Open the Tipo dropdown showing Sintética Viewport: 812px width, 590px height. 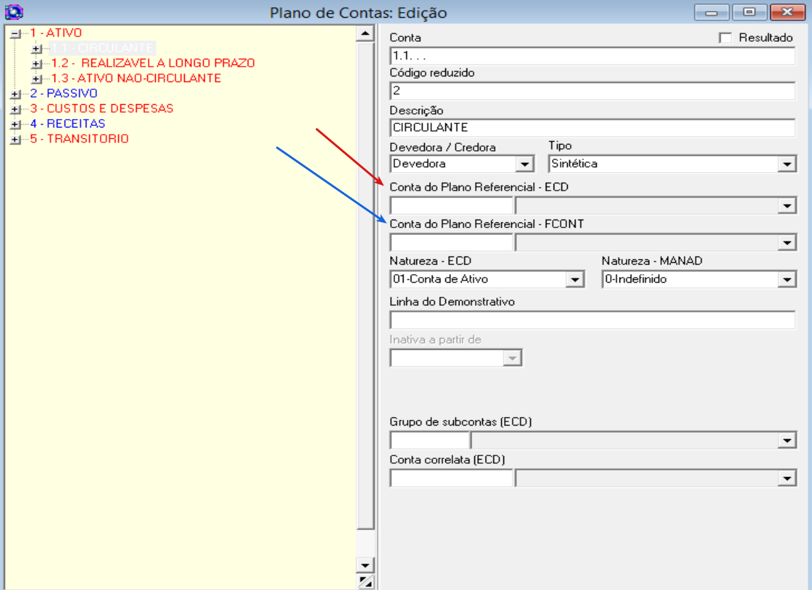[x=787, y=164]
